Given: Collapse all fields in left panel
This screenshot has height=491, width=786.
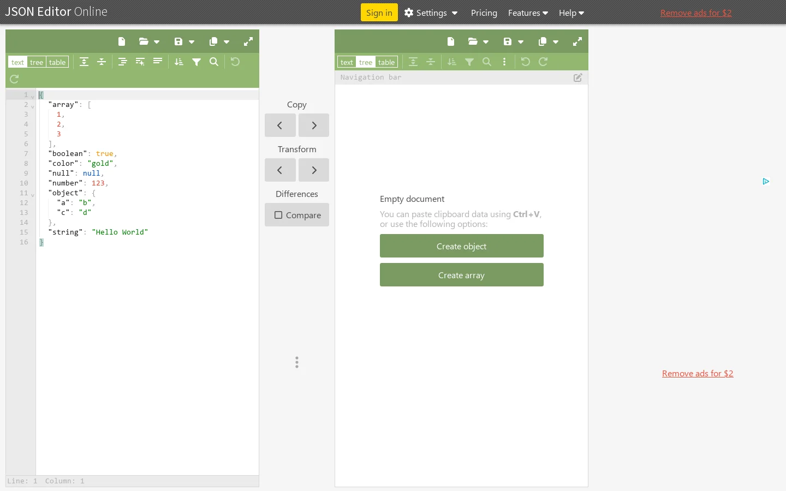Looking at the screenshot, I should [102, 62].
